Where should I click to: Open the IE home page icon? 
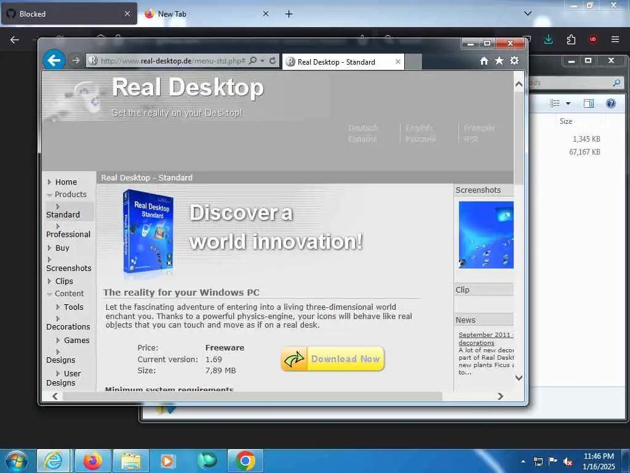(x=484, y=61)
